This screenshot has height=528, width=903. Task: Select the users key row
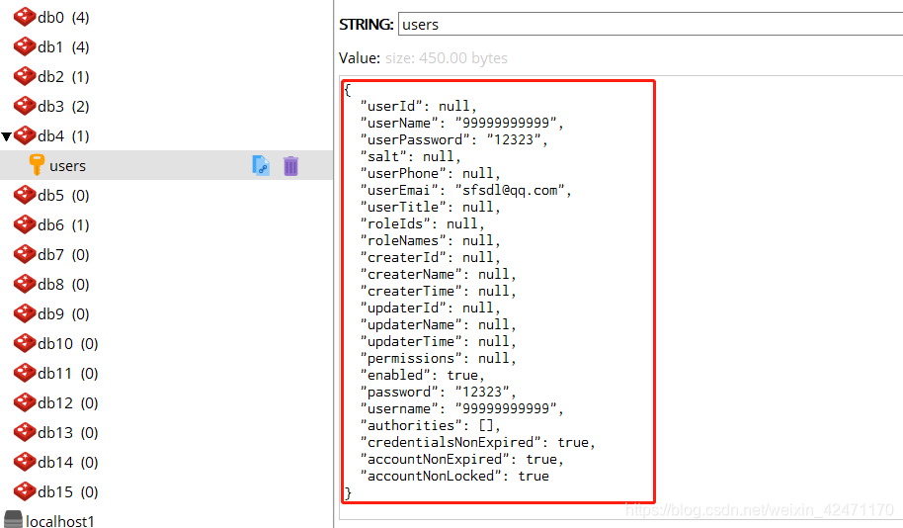(x=166, y=165)
